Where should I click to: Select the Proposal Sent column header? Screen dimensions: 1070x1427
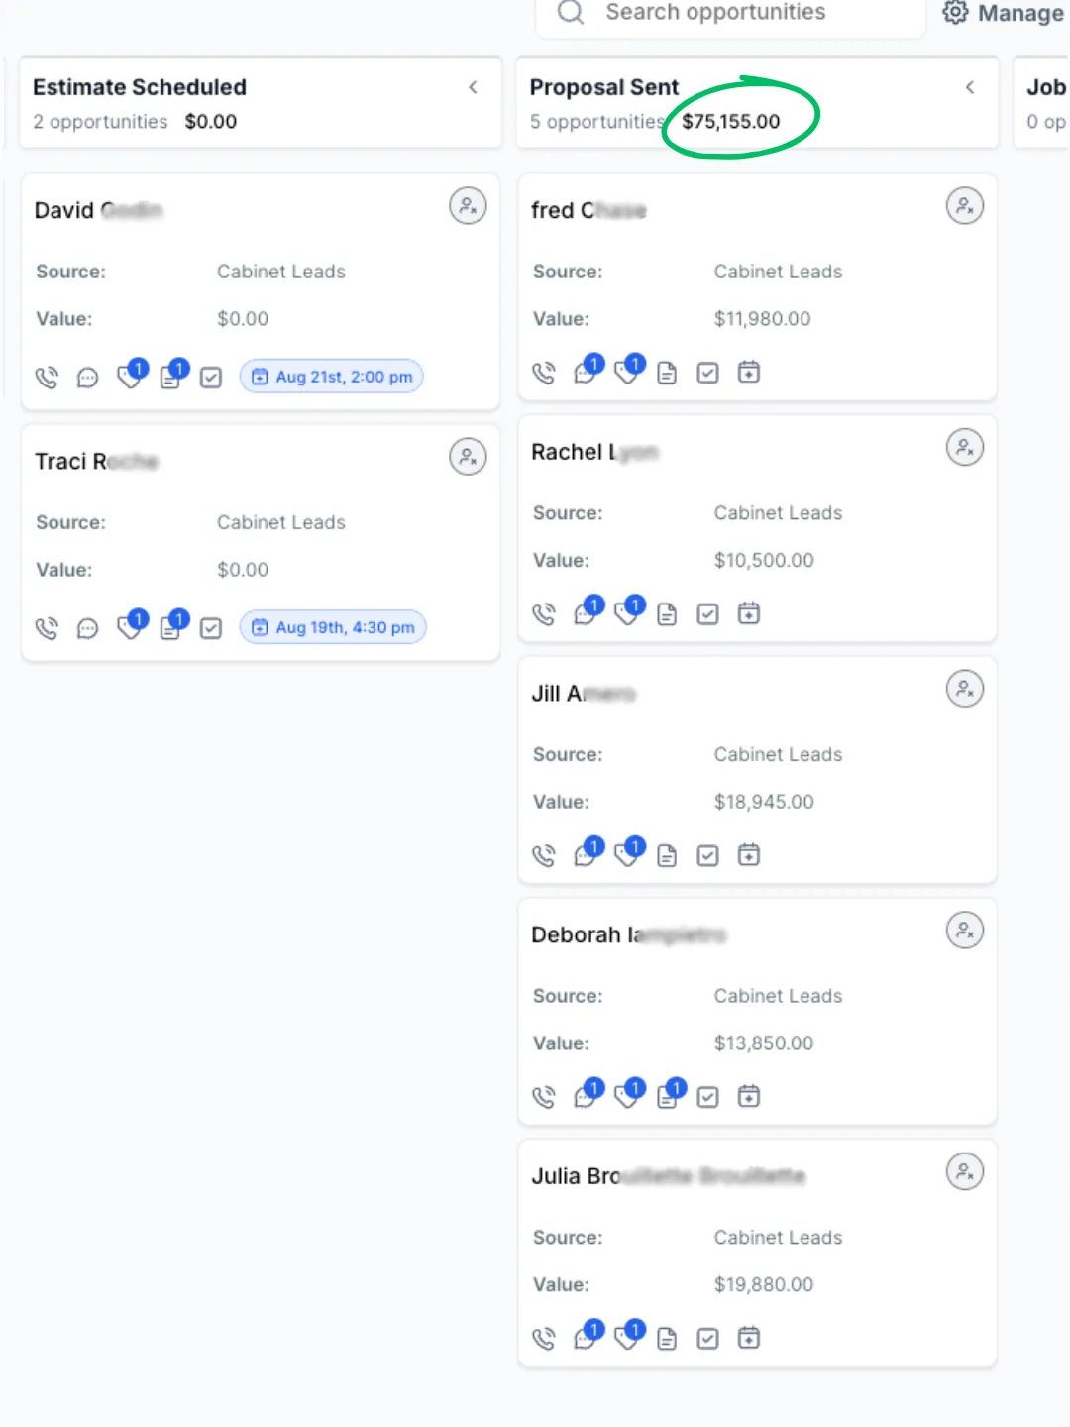(x=604, y=87)
